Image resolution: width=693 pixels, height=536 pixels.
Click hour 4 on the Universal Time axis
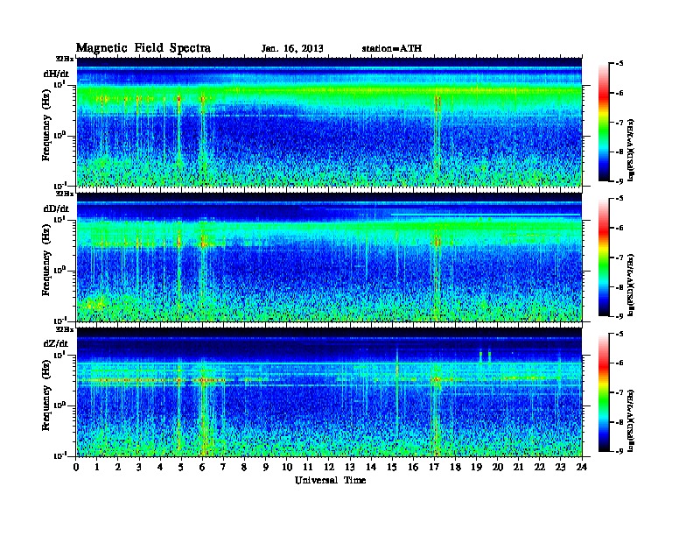[160, 468]
